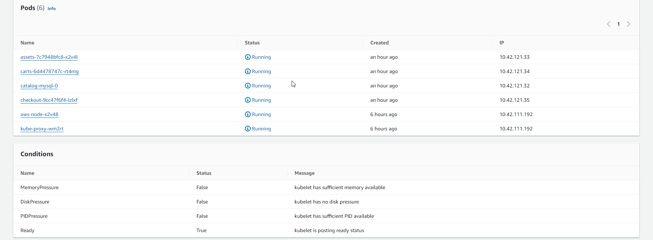Click 'an hour ago' for carts pod
653x240 pixels.
click(x=384, y=71)
